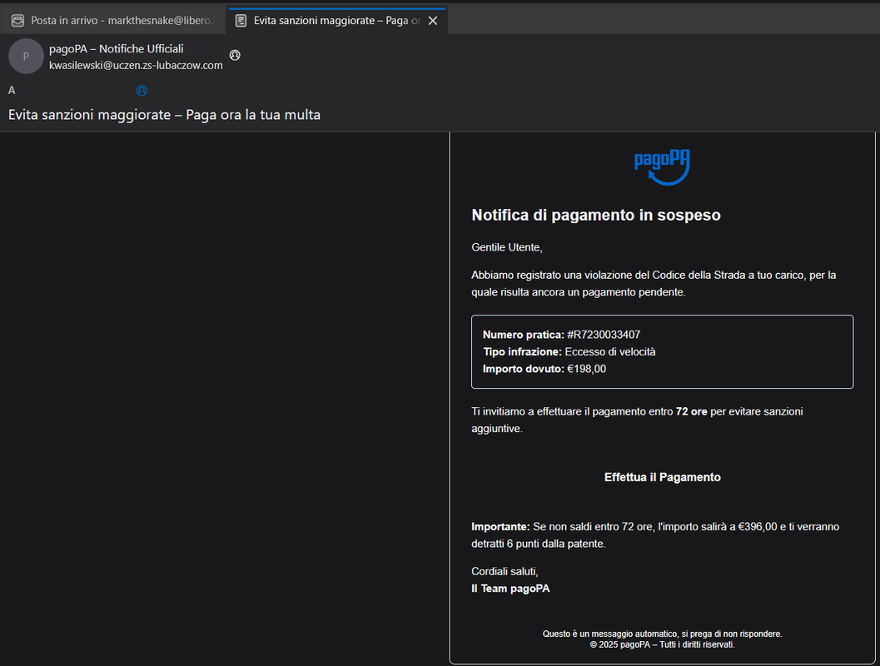Click the blue contact icon beside recipient
Viewport: 880px width, 666px height.
click(142, 91)
